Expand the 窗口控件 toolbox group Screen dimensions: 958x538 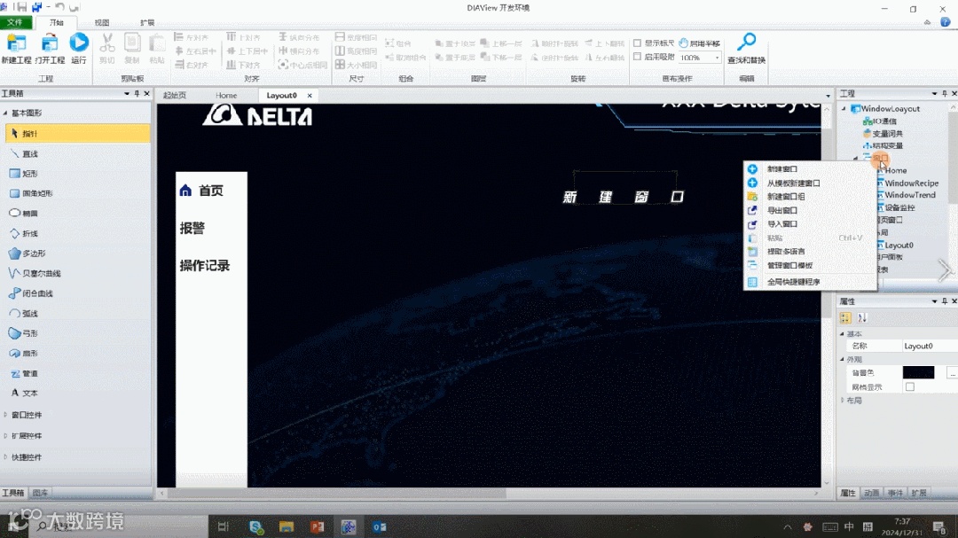[5, 415]
